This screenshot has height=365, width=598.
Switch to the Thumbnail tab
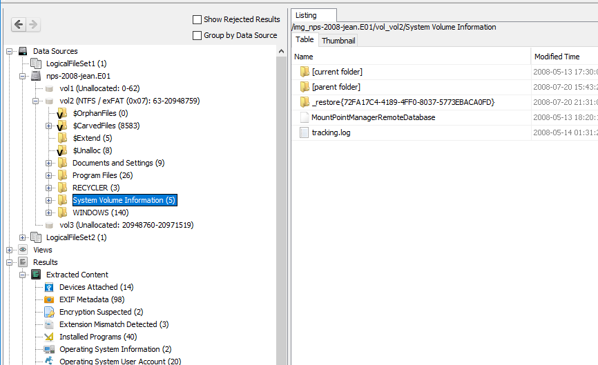pos(338,41)
